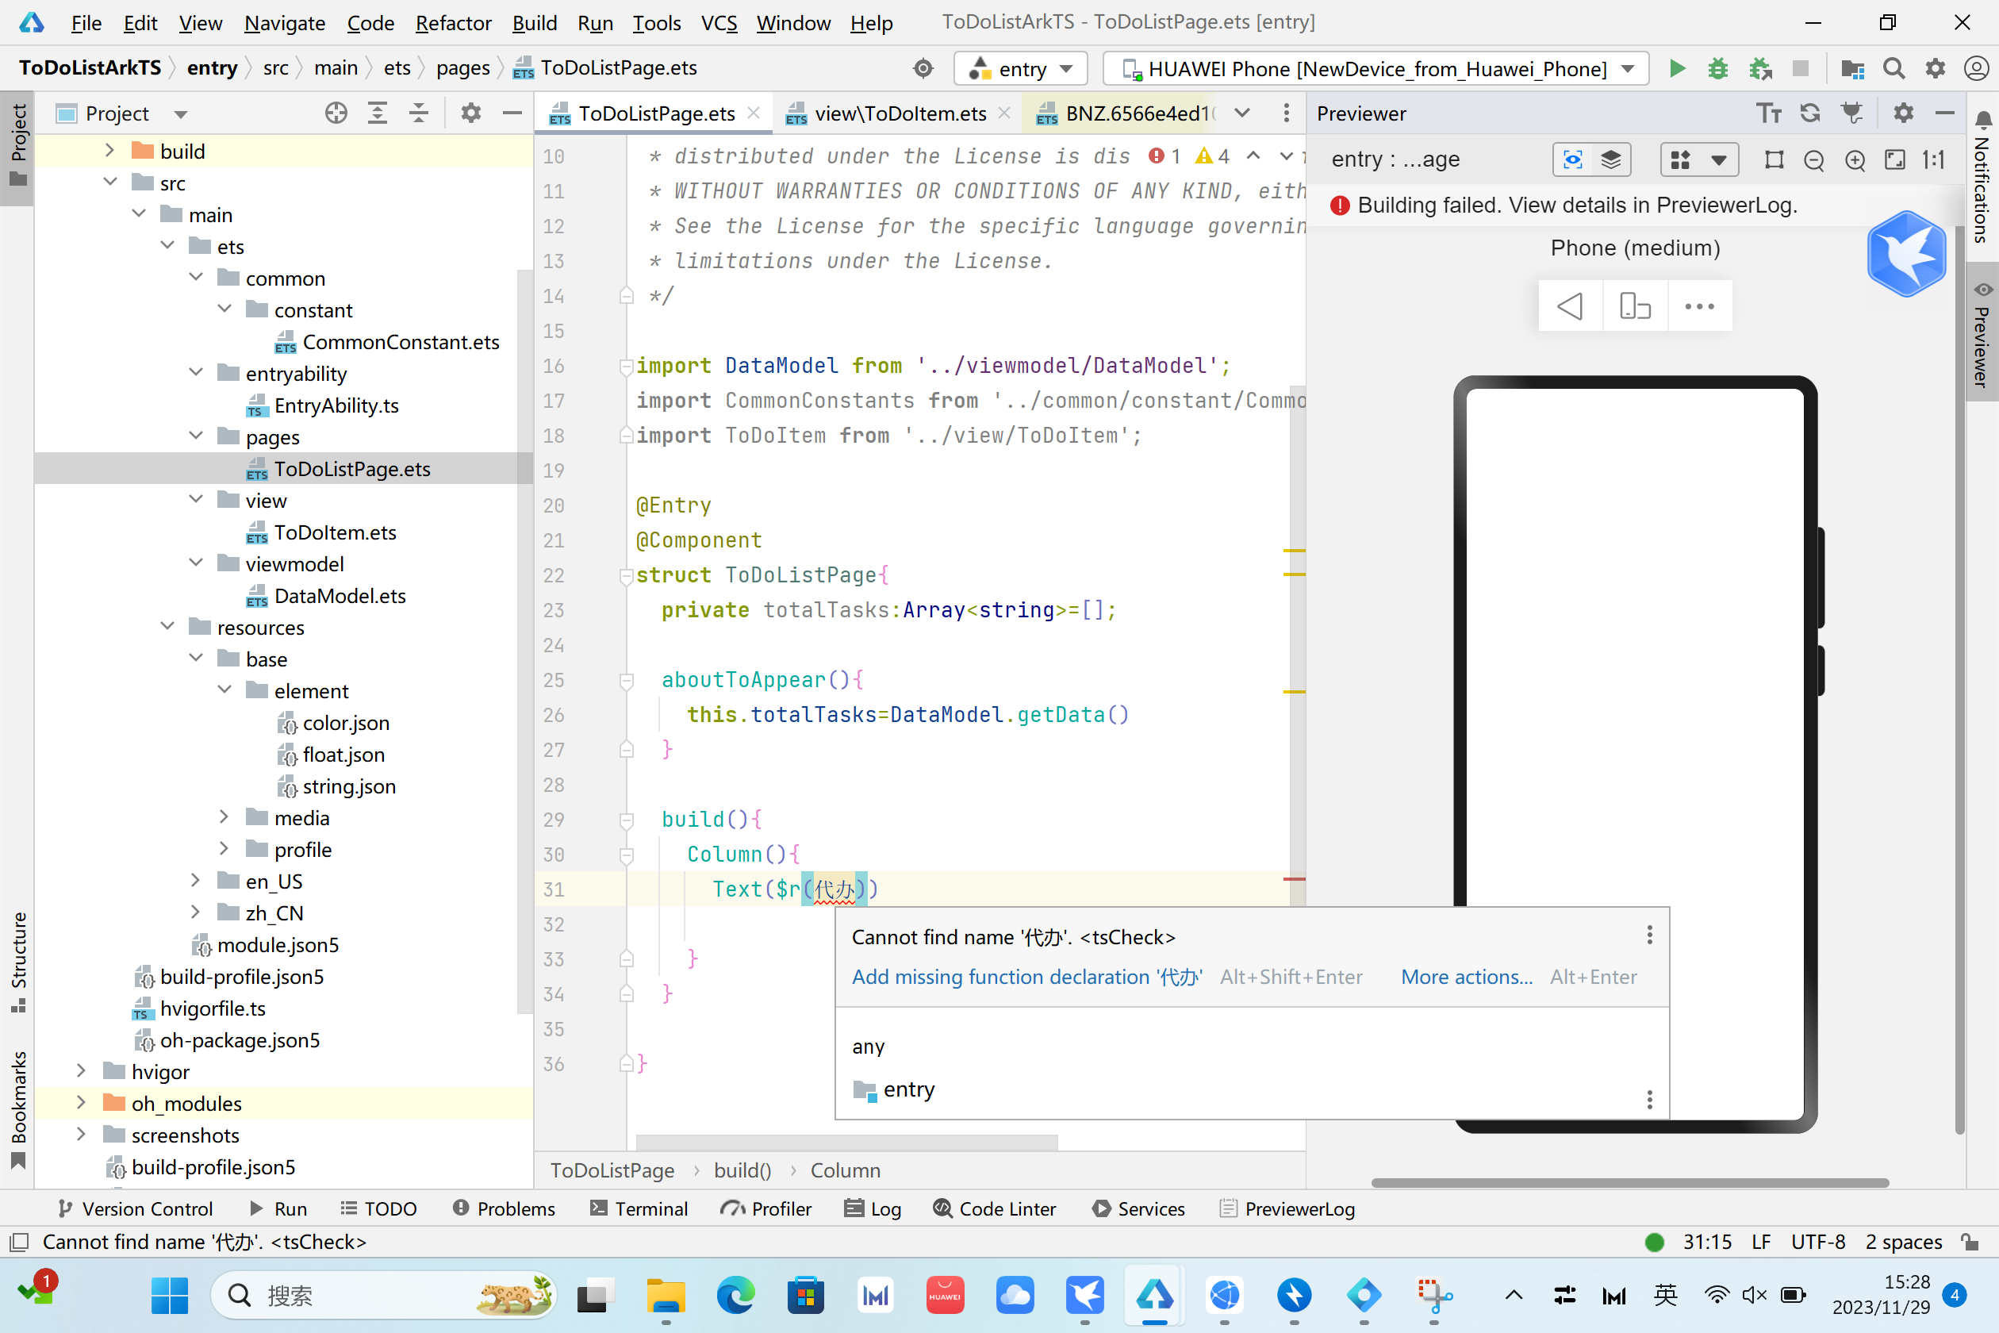This screenshot has width=1999, height=1333.
Task: Open Windows Start menu
Action: 169,1295
